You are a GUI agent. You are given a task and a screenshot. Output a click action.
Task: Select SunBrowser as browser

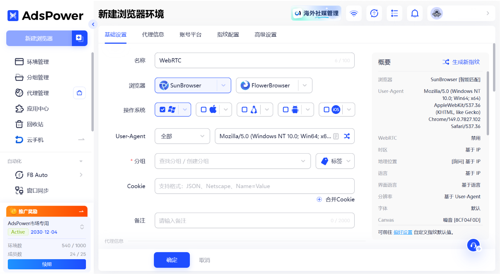(x=186, y=85)
